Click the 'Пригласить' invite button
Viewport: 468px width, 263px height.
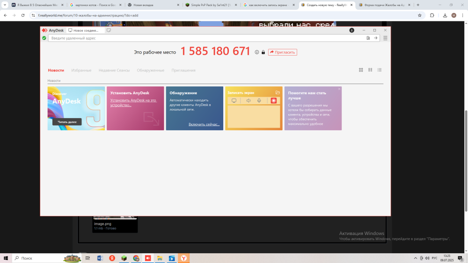(282, 52)
